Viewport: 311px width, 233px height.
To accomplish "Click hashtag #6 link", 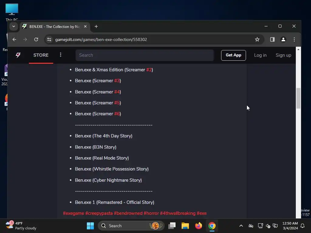I will click(x=117, y=114).
